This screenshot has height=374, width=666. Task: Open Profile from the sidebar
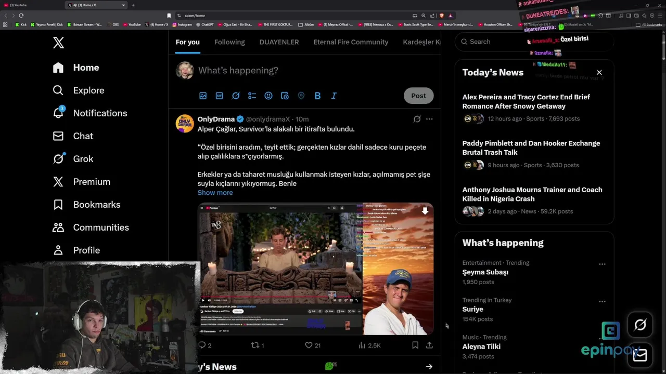click(76, 250)
